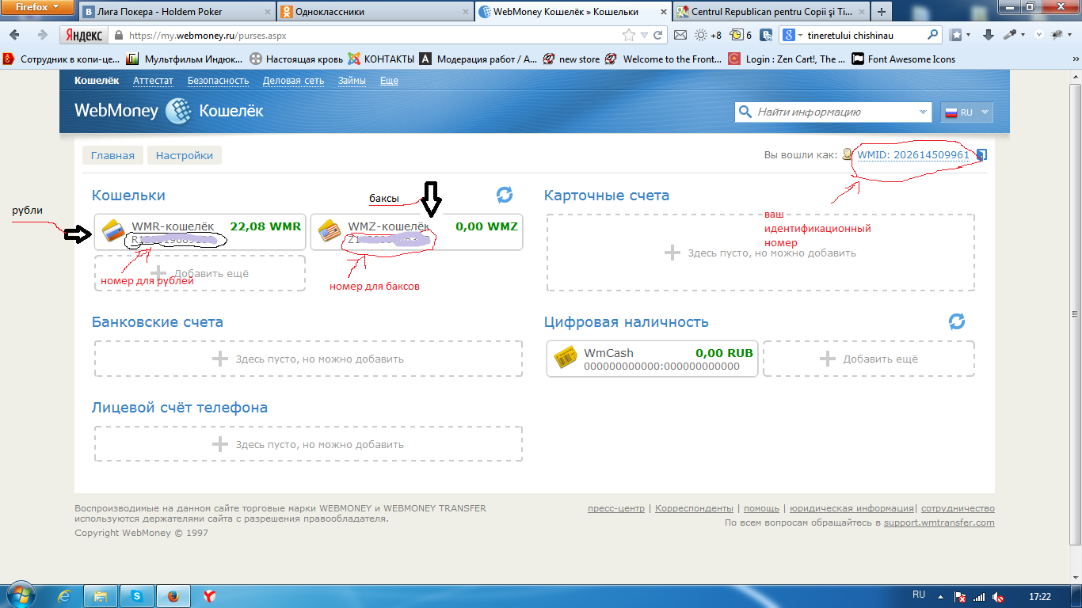Refresh the Кошельки purse list
1082x608 pixels.
(x=505, y=194)
